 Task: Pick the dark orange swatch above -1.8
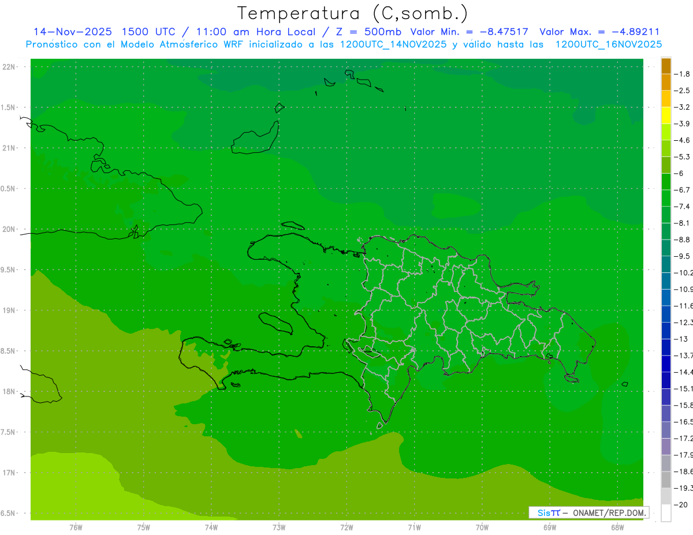click(x=666, y=66)
